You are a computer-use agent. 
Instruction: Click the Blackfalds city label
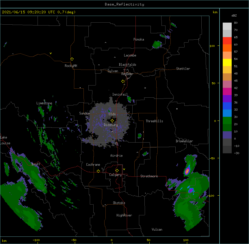coord(127,65)
